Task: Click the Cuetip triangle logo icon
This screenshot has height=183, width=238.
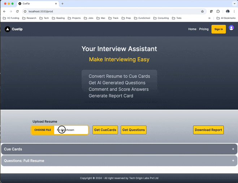Action: point(8,29)
